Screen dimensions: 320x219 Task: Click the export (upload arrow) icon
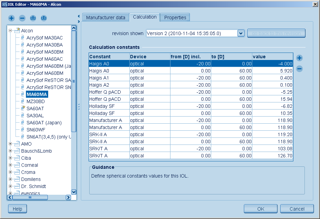[43, 18]
